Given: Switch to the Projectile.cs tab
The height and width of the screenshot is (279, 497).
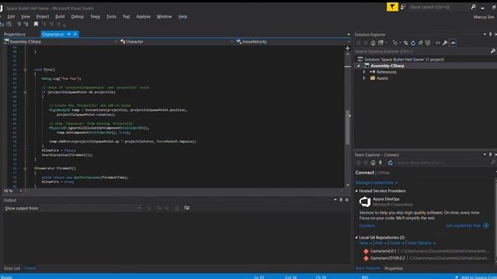Looking at the screenshot, I should tap(15, 34).
